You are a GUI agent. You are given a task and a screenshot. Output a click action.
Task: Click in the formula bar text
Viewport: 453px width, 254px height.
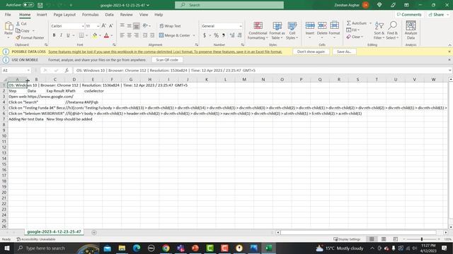[x=166, y=71]
